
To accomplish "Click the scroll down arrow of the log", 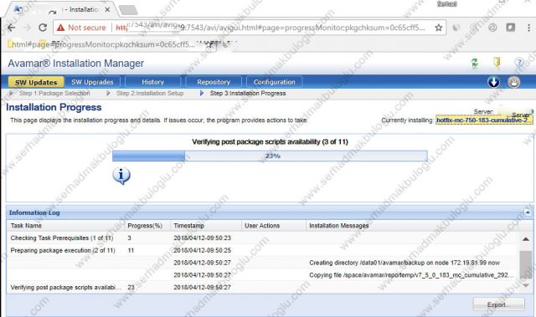I will pyautogui.click(x=526, y=285).
